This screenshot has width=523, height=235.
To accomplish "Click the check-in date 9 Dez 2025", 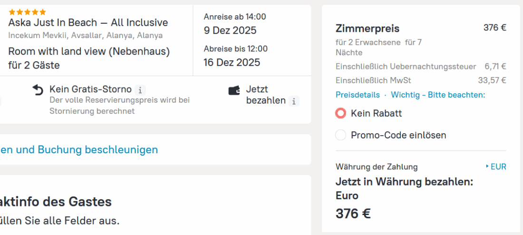I will (x=230, y=30).
